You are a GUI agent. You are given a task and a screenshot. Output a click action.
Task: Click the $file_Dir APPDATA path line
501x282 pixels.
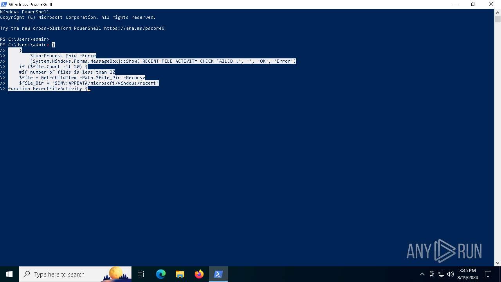point(89,83)
